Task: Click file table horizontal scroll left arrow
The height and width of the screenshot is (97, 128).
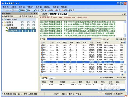Action: (x=41, y=74)
